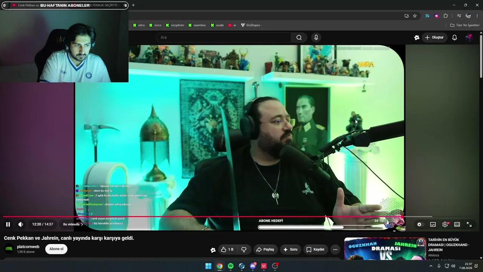Toggle subtitles in the video player

[433, 224]
